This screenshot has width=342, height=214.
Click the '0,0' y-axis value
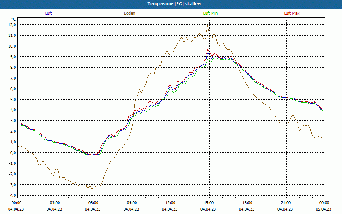click(x=13, y=153)
